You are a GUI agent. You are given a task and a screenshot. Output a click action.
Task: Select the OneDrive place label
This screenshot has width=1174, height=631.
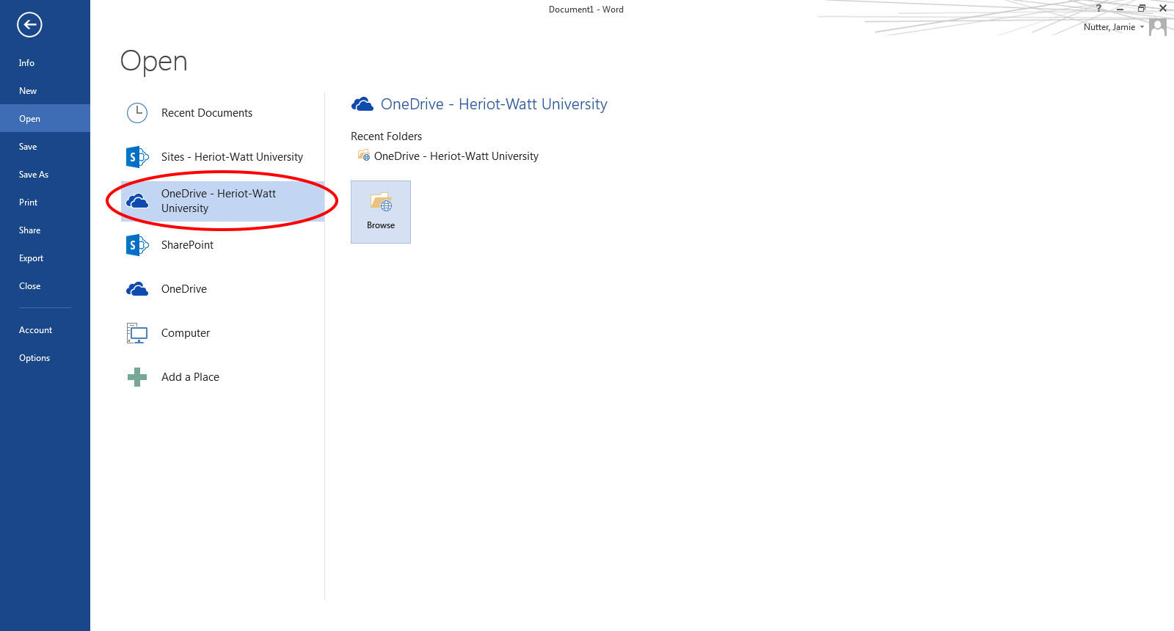coord(184,289)
